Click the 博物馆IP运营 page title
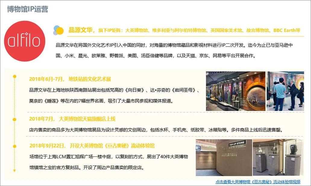The image size is (311, 186). click(x=27, y=9)
